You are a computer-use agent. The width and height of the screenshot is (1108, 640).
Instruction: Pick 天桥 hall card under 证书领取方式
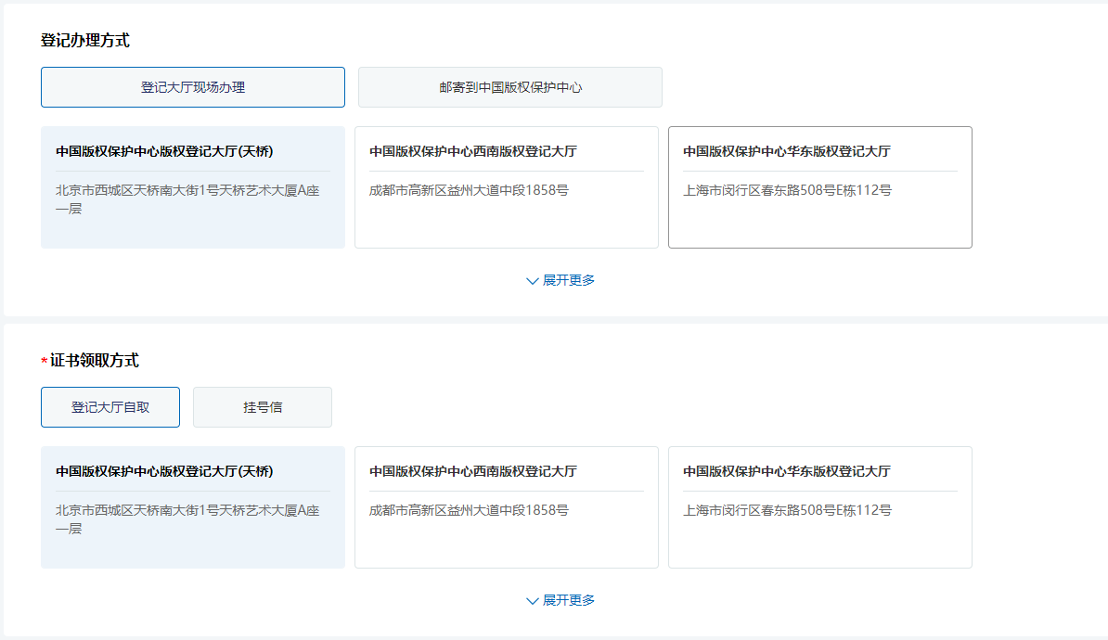193,507
